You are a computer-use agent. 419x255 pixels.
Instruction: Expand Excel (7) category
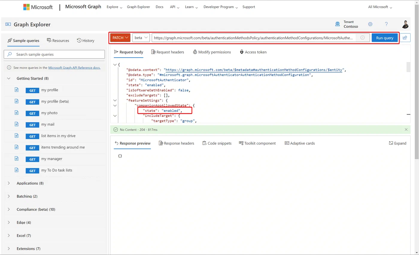coord(8,236)
